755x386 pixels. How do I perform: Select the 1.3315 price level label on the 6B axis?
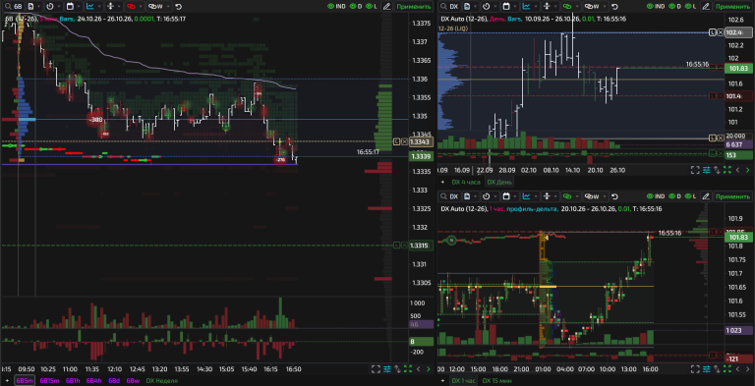(x=421, y=246)
